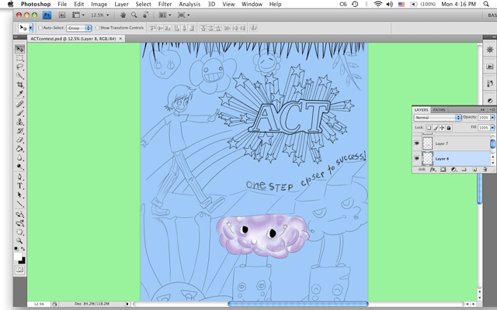Viewport: 497px width, 310px height.
Task: Open the Group auto-select dropdown
Action: coord(78,28)
